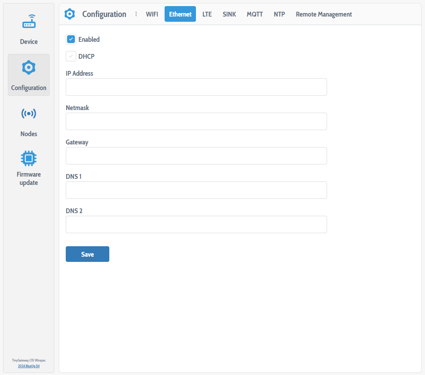
Task: Follow the 2024 BlueUp Srl link
Action: pos(29,366)
